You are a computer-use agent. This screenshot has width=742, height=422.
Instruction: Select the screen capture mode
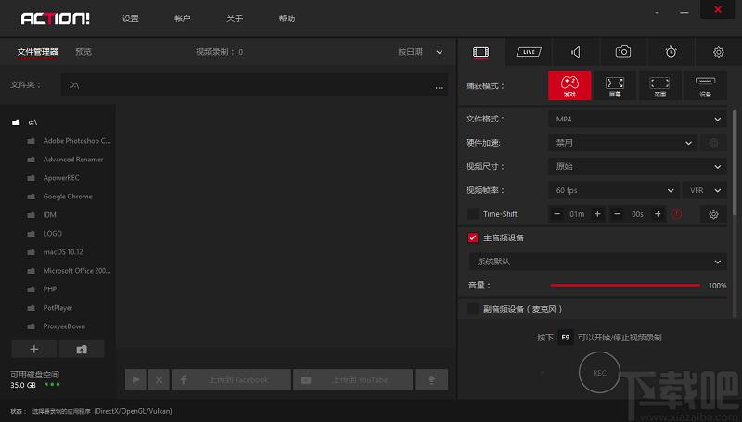click(615, 85)
